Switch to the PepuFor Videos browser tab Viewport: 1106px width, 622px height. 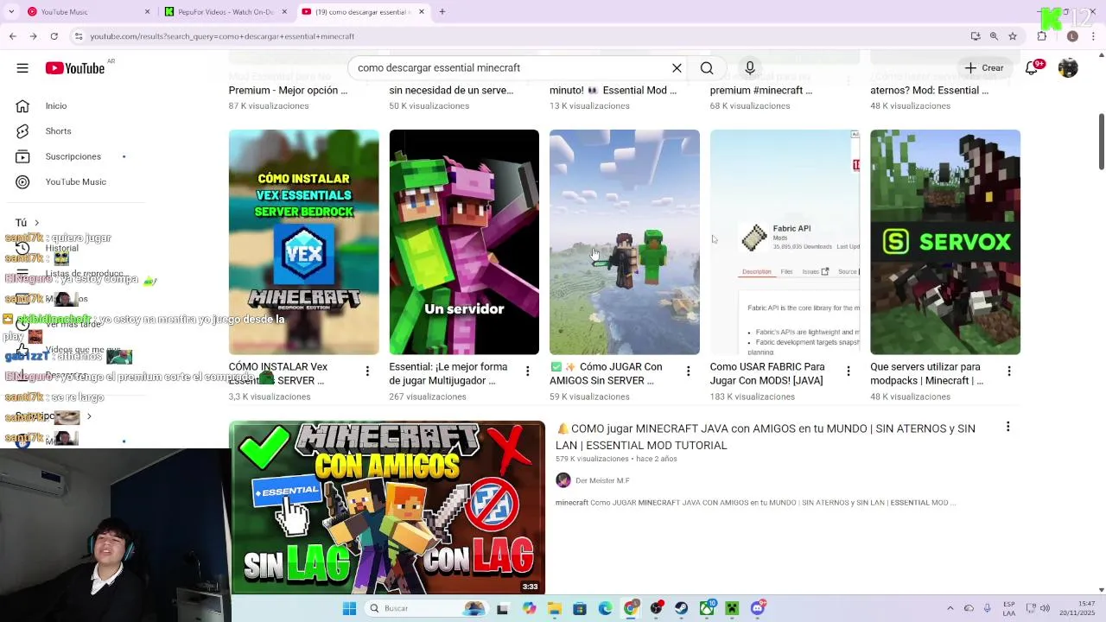[x=225, y=12]
